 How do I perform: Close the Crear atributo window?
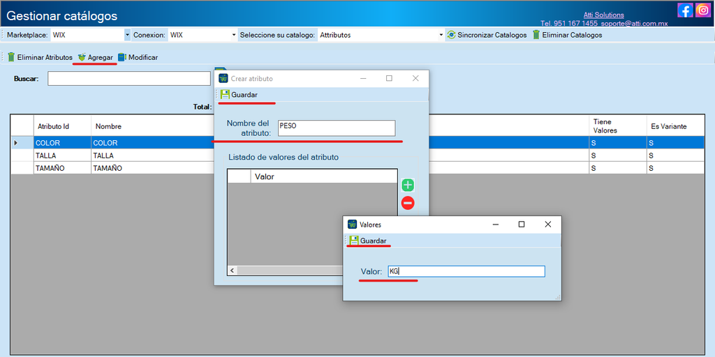[x=415, y=78]
